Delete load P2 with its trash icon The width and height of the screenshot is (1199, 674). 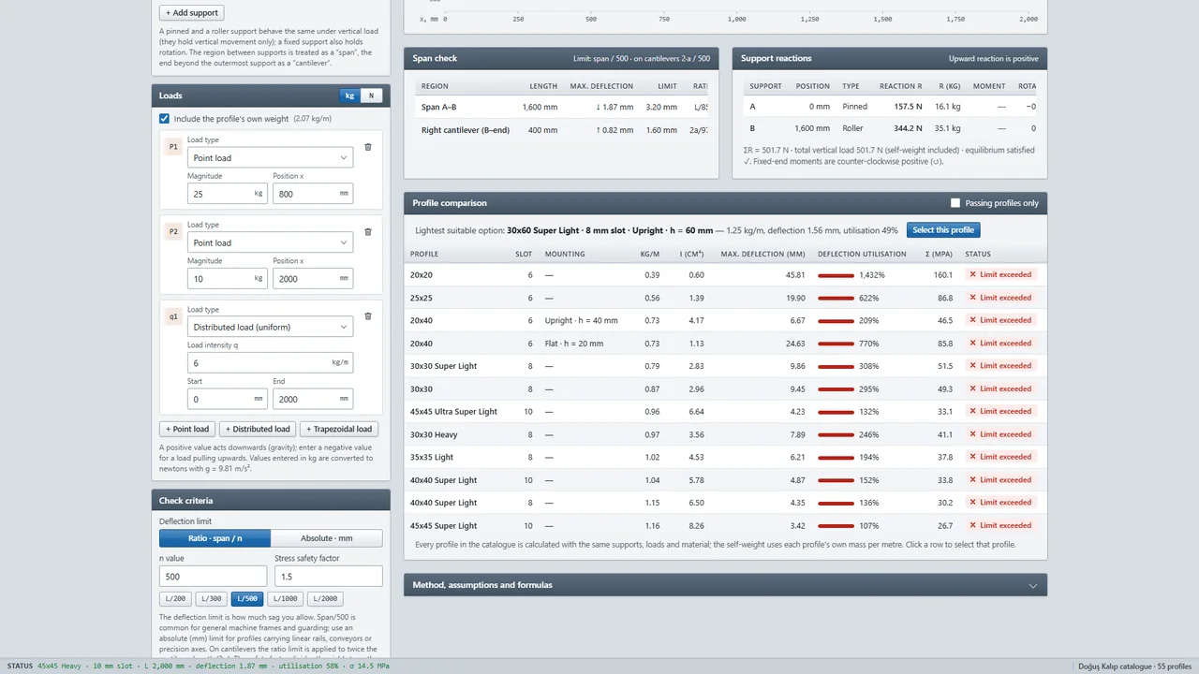coord(368,232)
